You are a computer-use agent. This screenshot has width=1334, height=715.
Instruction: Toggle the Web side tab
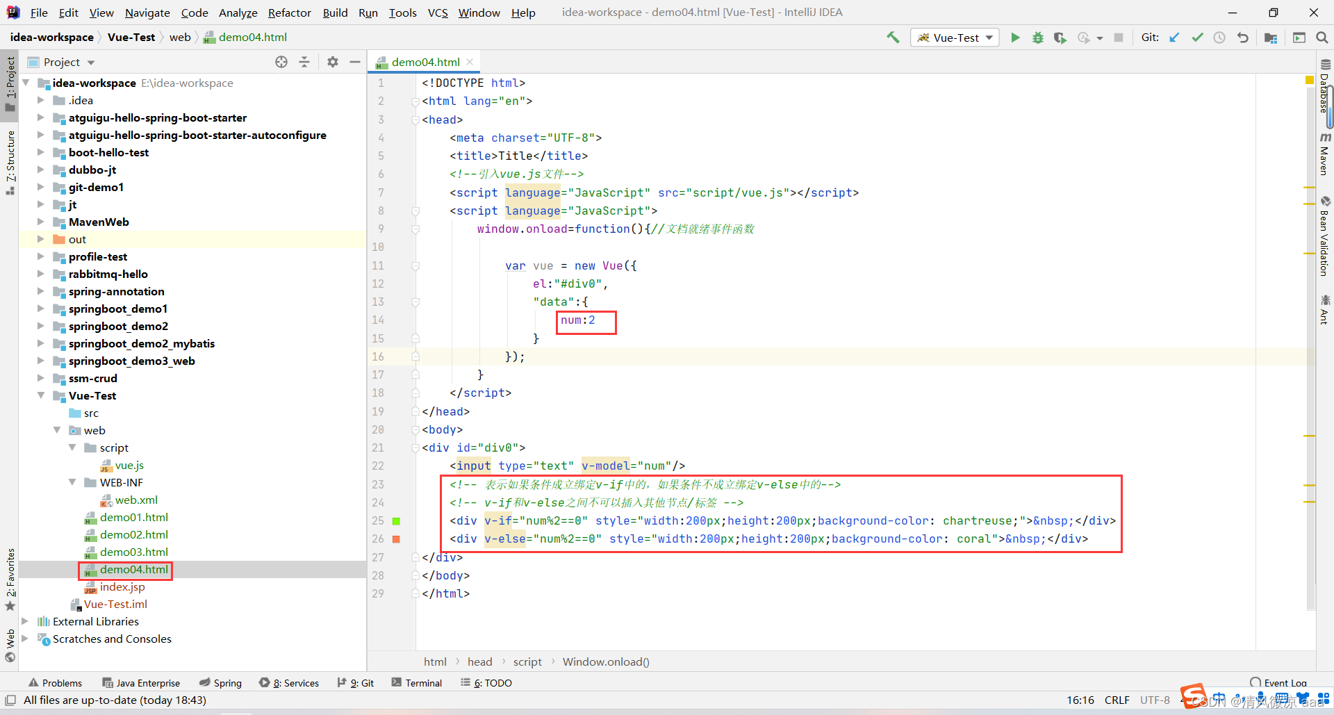tap(10, 646)
